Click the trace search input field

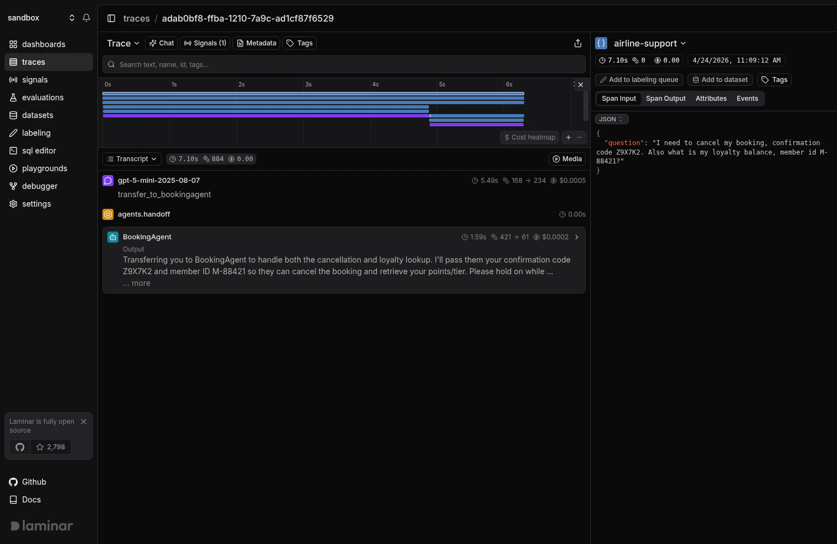pyautogui.click(x=343, y=64)
